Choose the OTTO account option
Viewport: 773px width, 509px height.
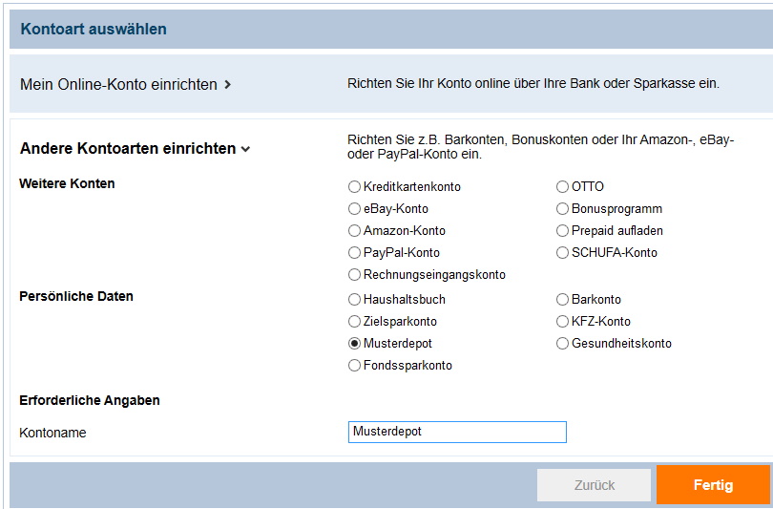point(562,187)
